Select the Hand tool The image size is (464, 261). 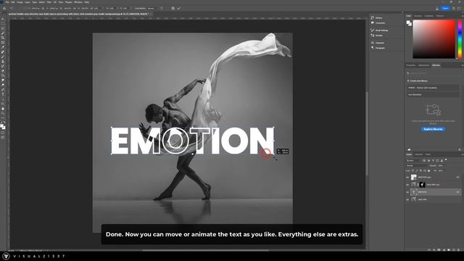click(x=3, y=109)
